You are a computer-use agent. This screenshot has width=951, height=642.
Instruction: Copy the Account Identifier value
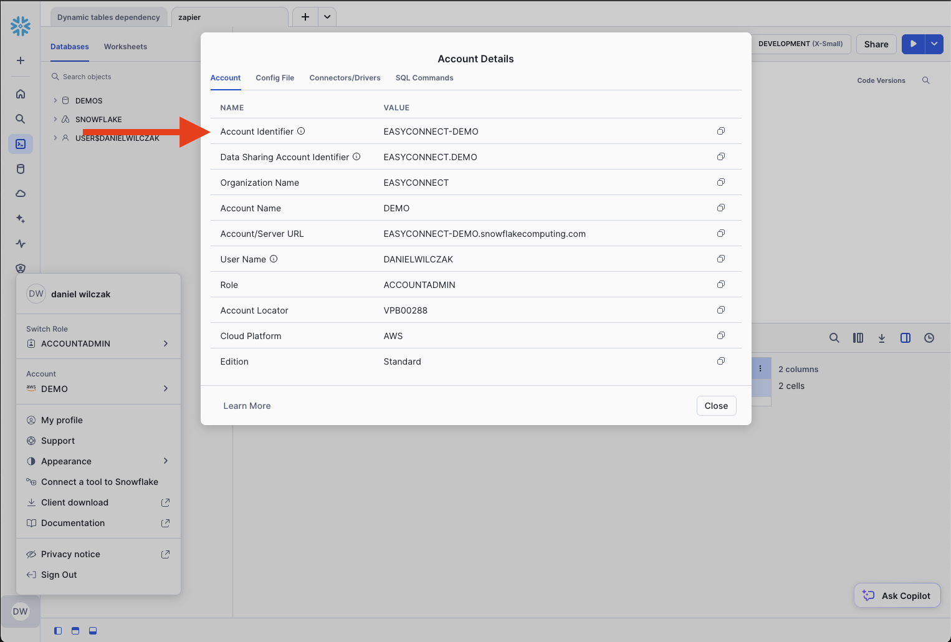pyautogui.click(x=721, y=131)
